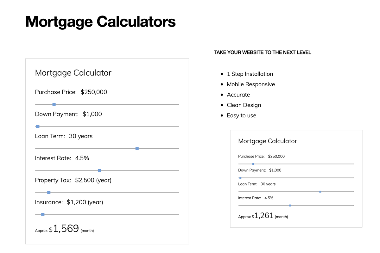
Task: Click Insurance slider handle
Action: [43, 215]
